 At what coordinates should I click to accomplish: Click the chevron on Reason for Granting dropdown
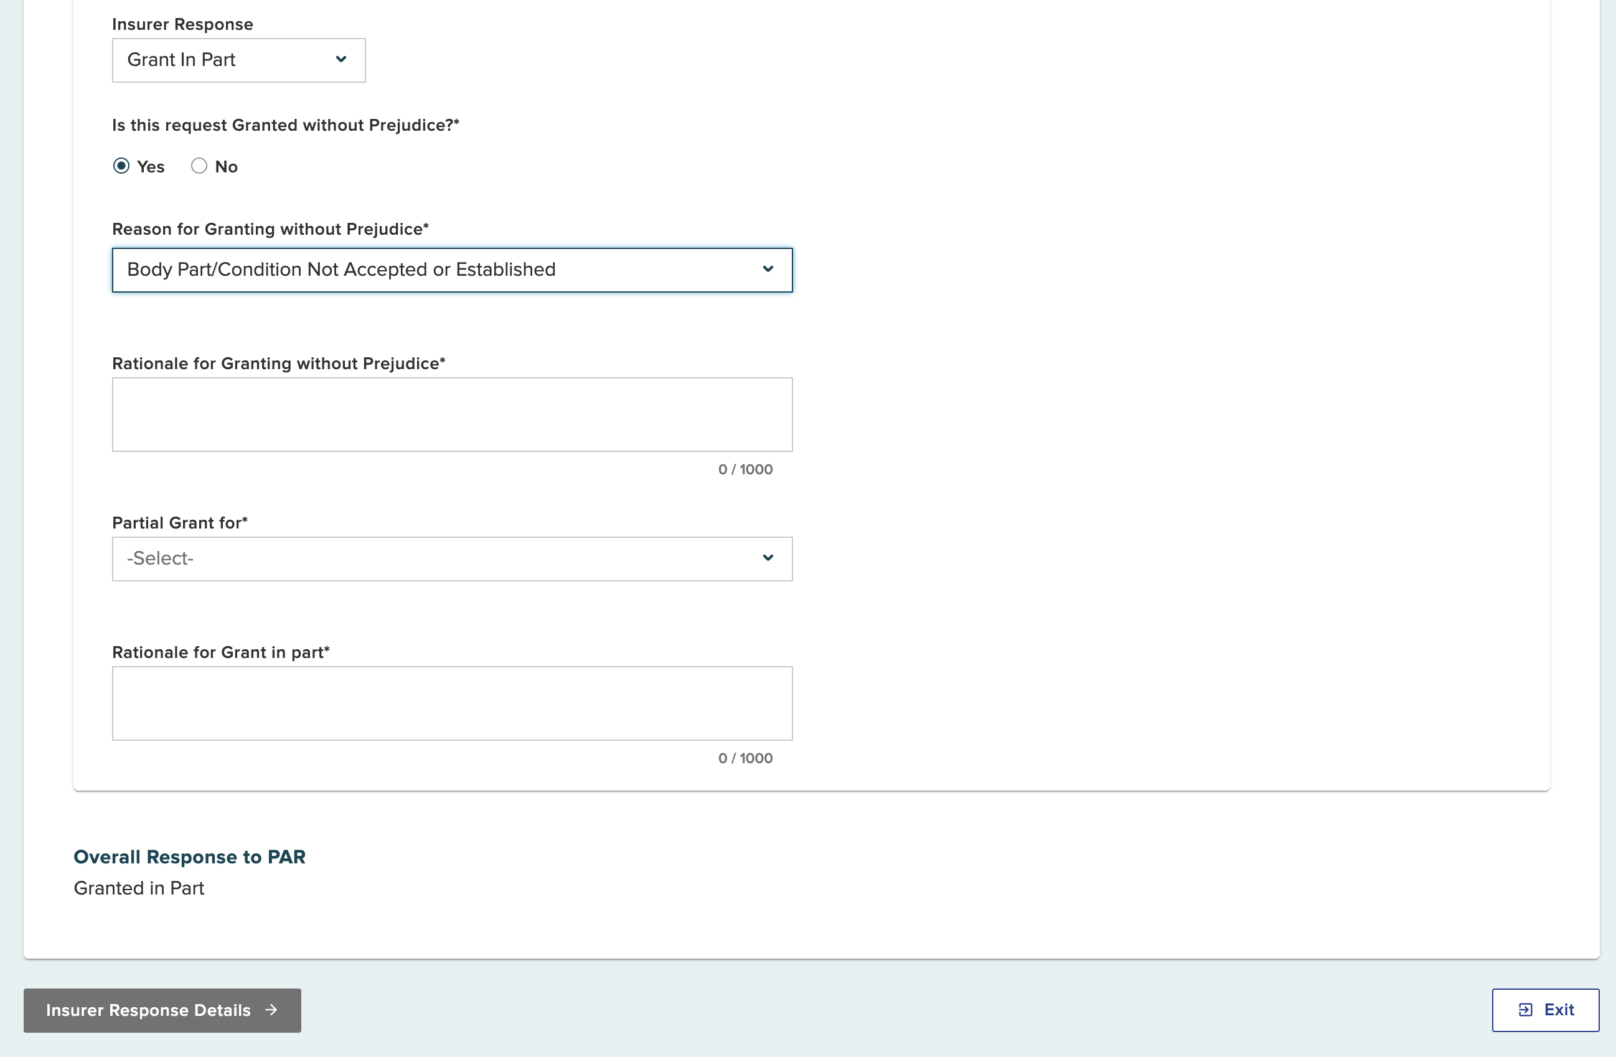pos(768,270)
